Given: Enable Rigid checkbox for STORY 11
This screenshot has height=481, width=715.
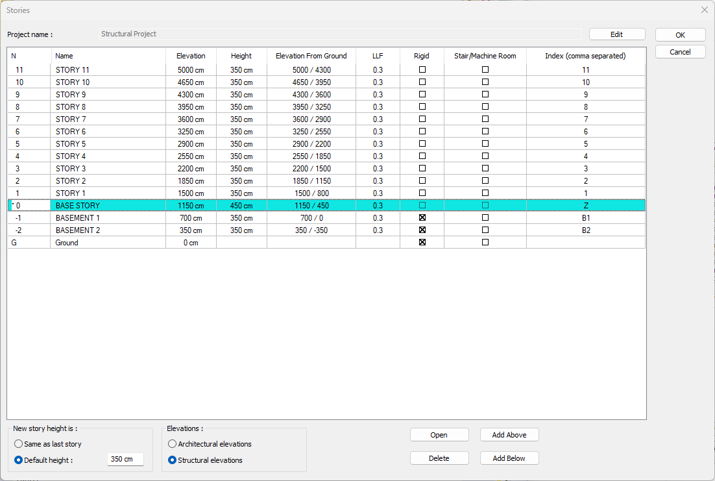Looking at the screenshot, I should click(x=422, y=69).
